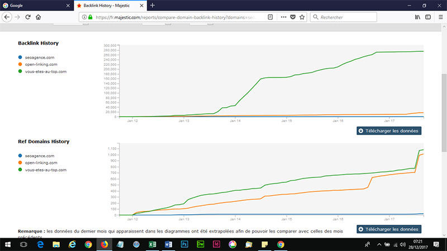The height and width of the screenshot is (251, 447).
Task: Open InDesign from the taskbar
Action: coord(216,244)
